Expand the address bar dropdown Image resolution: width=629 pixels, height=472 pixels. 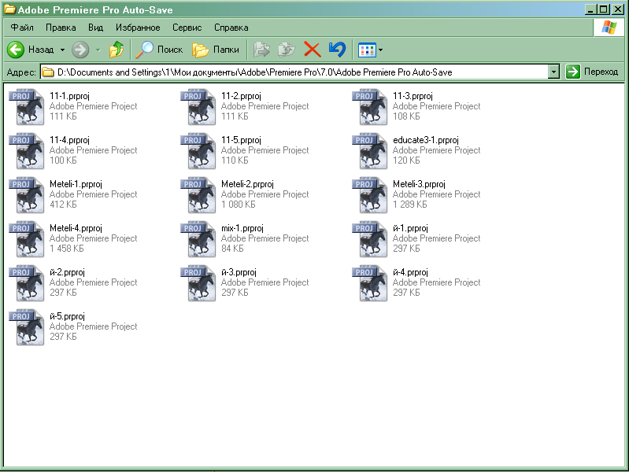click(553, 72)
